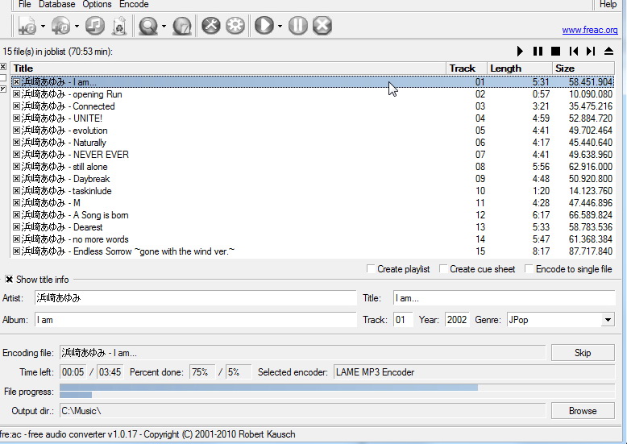Enable Encode to single file checkbox
Screen dimensions: 627x444
[529, 269]
